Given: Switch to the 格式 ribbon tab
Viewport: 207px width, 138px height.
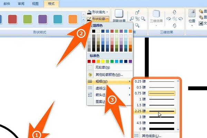Looking at the screenshot, I should 51,4.
